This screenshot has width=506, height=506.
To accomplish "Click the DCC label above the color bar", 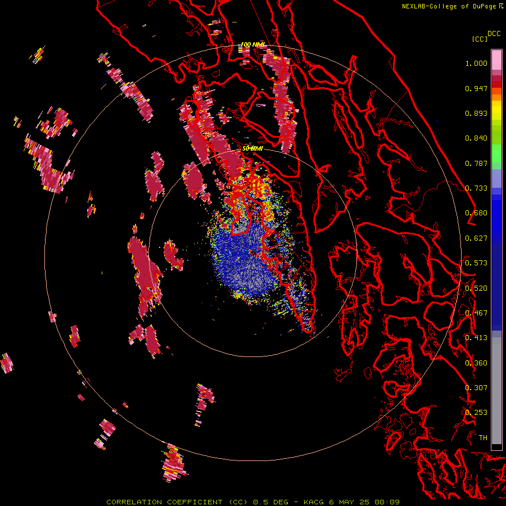I will [x=494, y=34].
